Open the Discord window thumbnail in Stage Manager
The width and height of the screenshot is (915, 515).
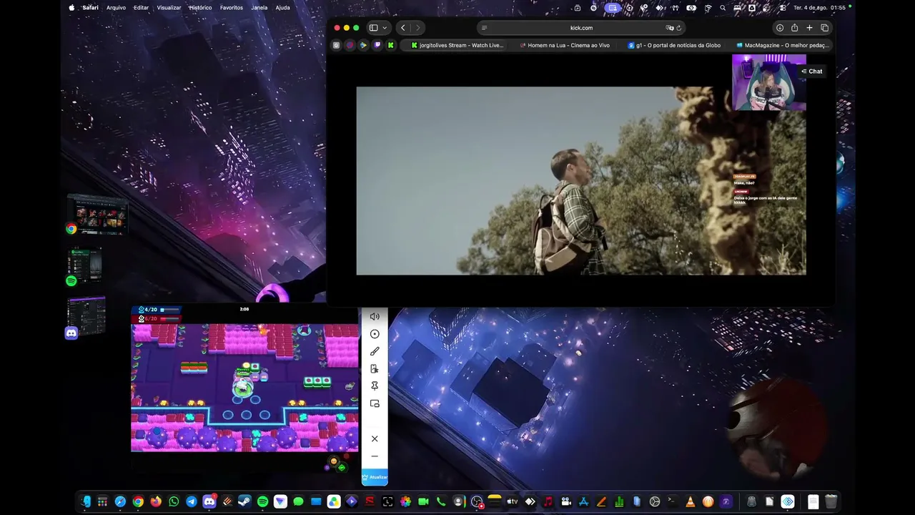(86, 317)
